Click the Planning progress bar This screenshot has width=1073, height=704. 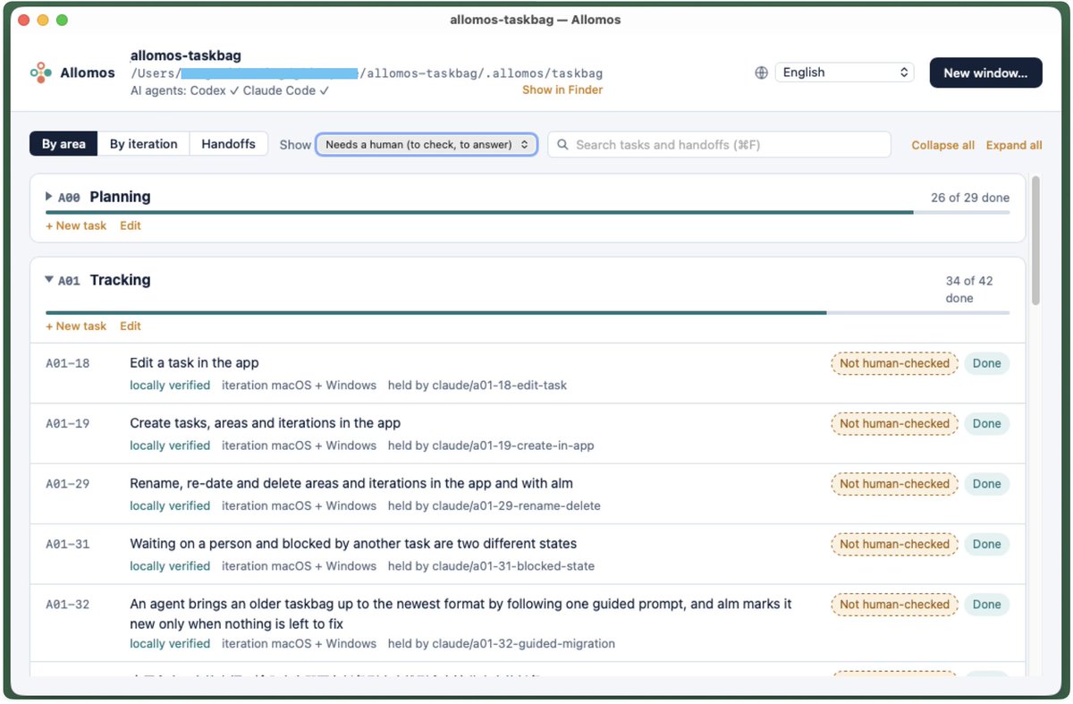tap(528, 212)
